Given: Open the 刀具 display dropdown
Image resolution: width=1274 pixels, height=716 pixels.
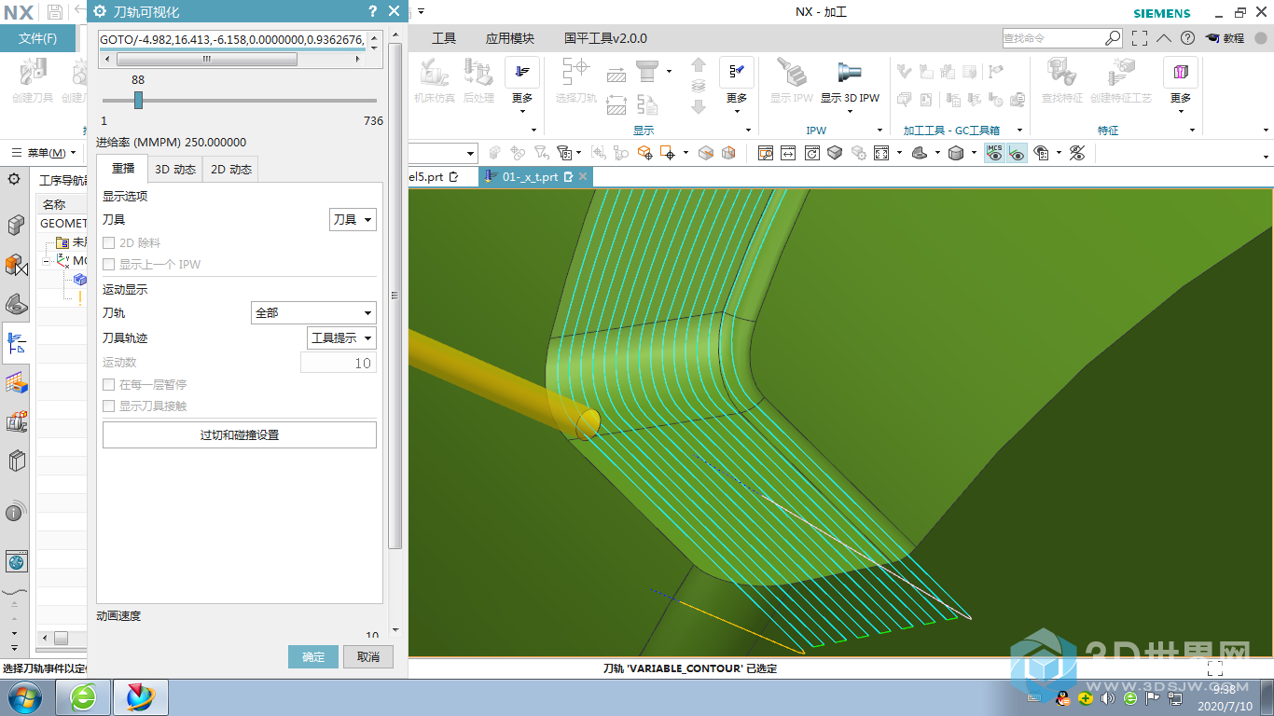Looking at the screenshot, I should pyautogui.click(x=353, y=220).
